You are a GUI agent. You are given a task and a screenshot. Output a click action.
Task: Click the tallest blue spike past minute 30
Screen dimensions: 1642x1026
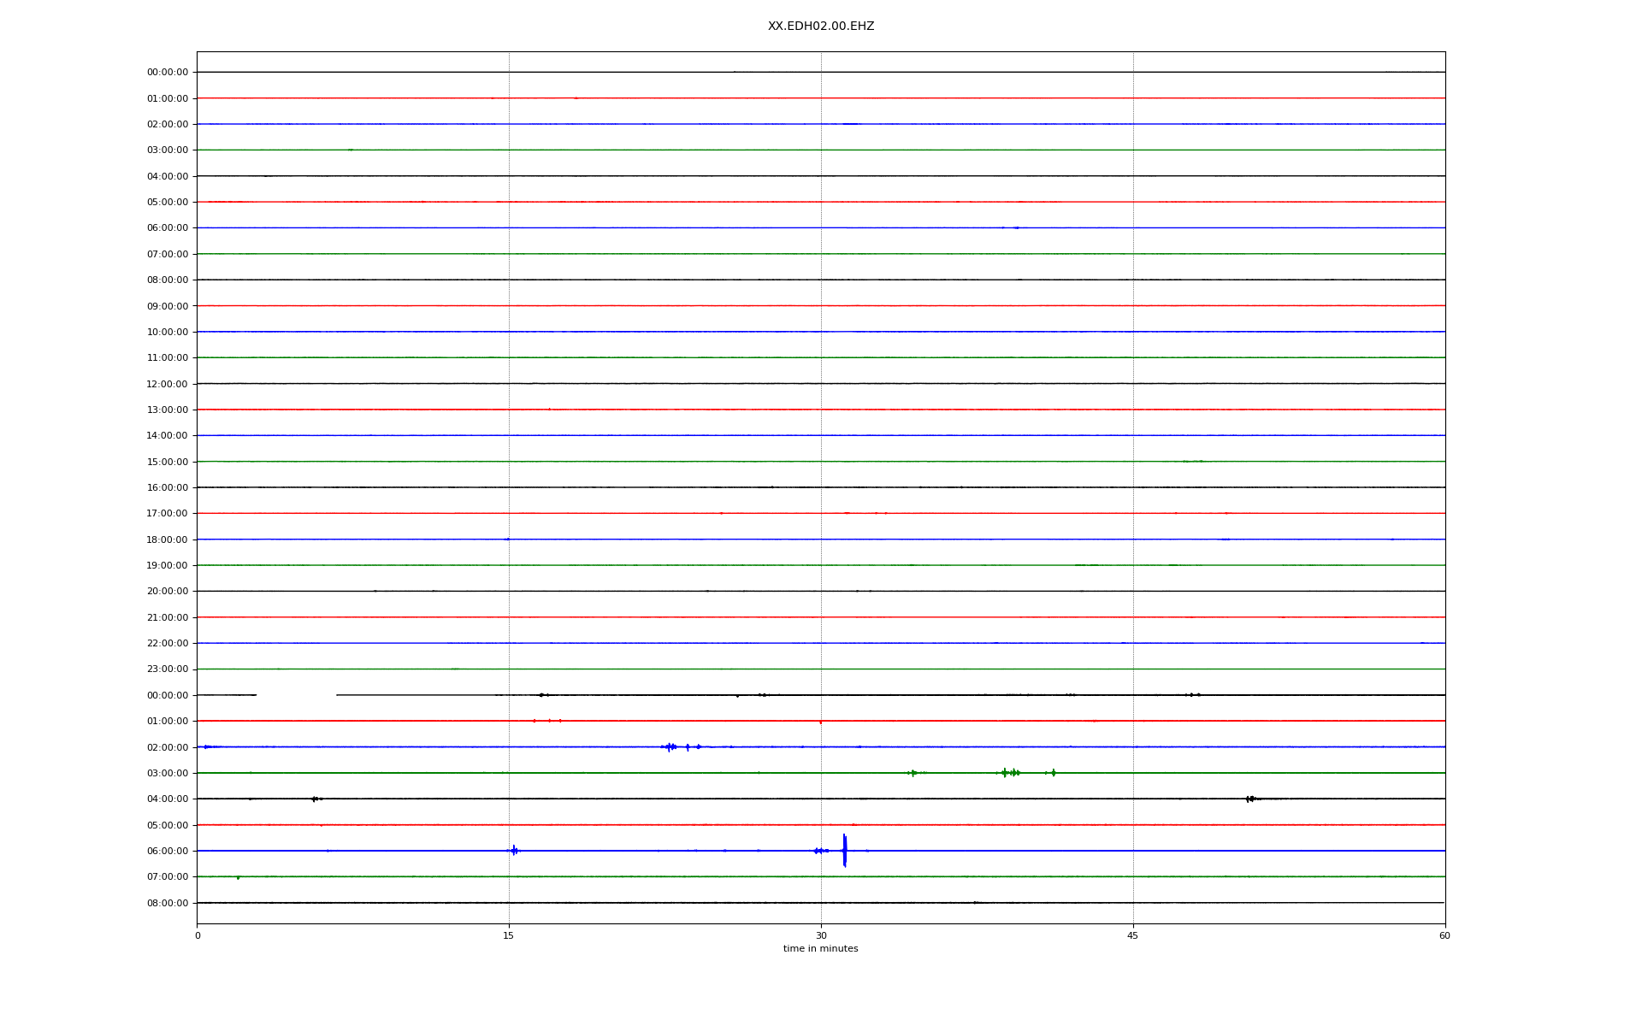(844, 850)
